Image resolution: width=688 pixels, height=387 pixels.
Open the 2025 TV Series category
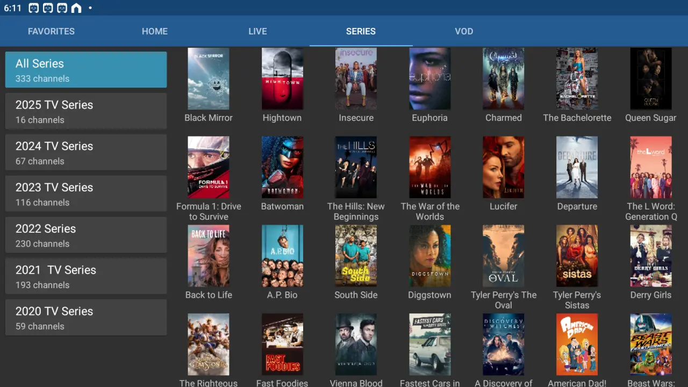tap(86, 111)
